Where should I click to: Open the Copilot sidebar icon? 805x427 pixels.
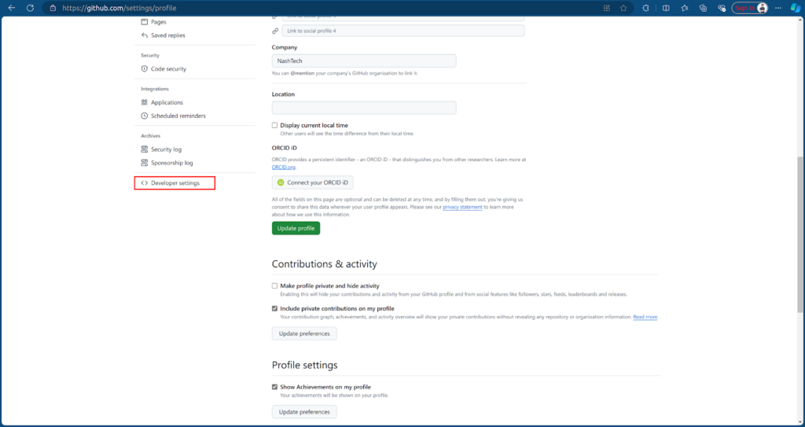pos(795,8)
